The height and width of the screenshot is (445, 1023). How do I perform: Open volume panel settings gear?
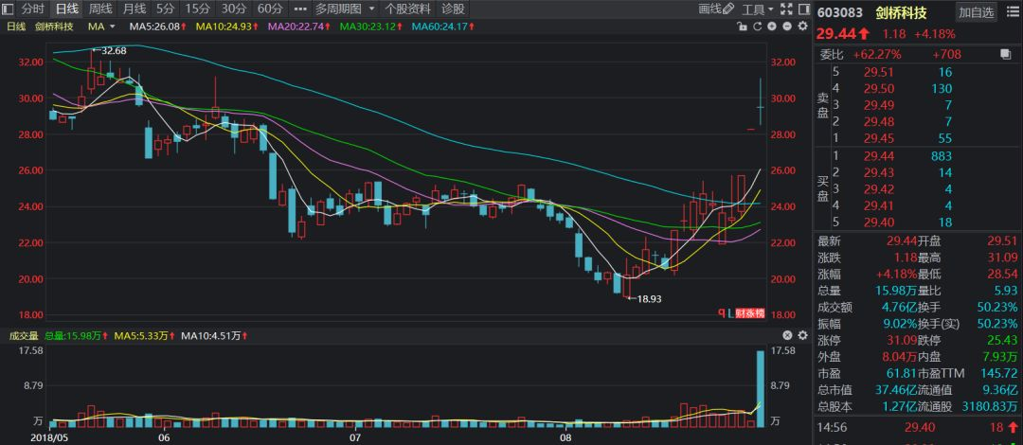[x=802, y=335]
